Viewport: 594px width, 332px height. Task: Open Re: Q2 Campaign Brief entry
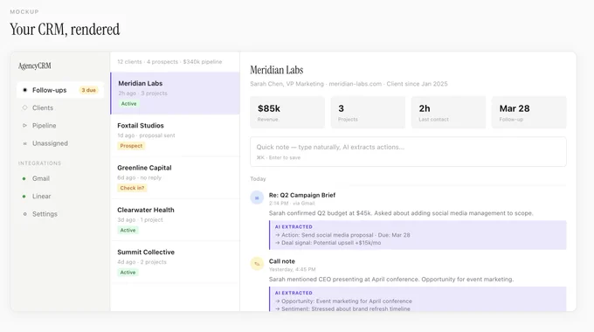pos(302,195)
